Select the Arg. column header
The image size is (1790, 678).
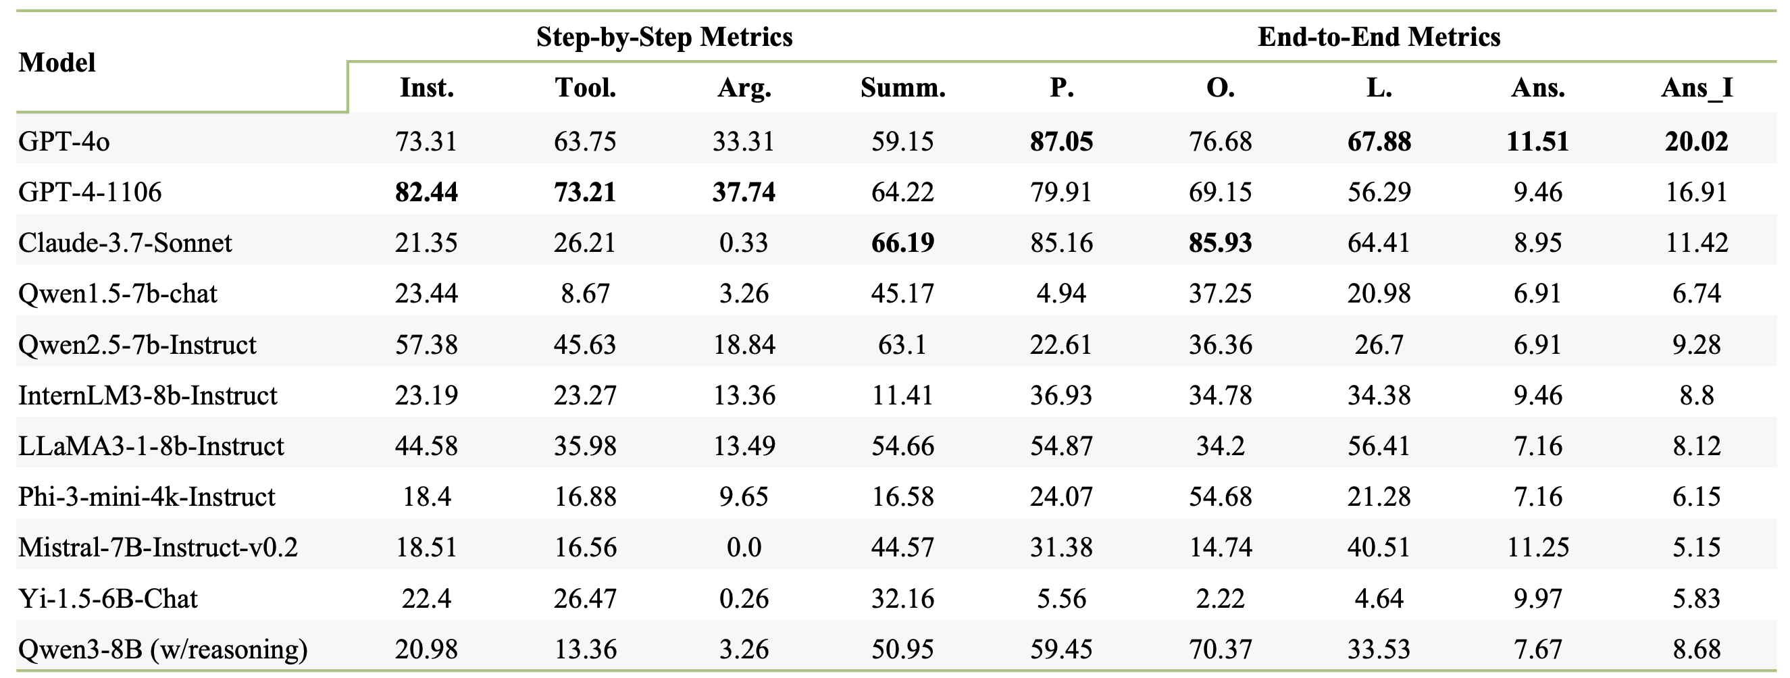744,88
